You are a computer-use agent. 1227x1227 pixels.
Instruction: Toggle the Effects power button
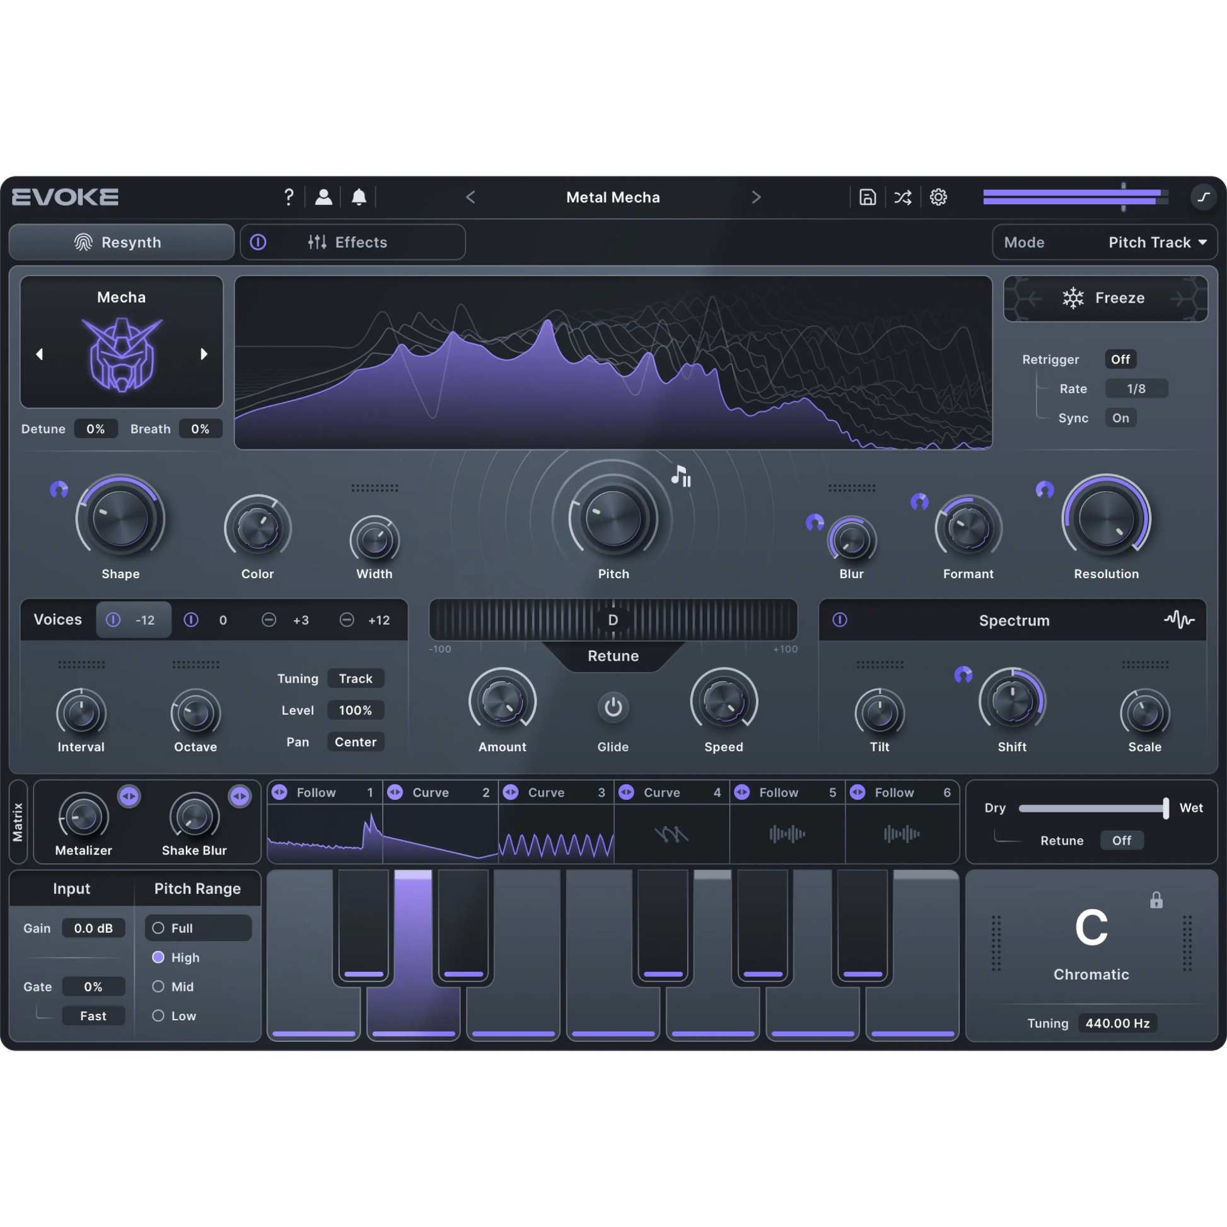[259, 242]
